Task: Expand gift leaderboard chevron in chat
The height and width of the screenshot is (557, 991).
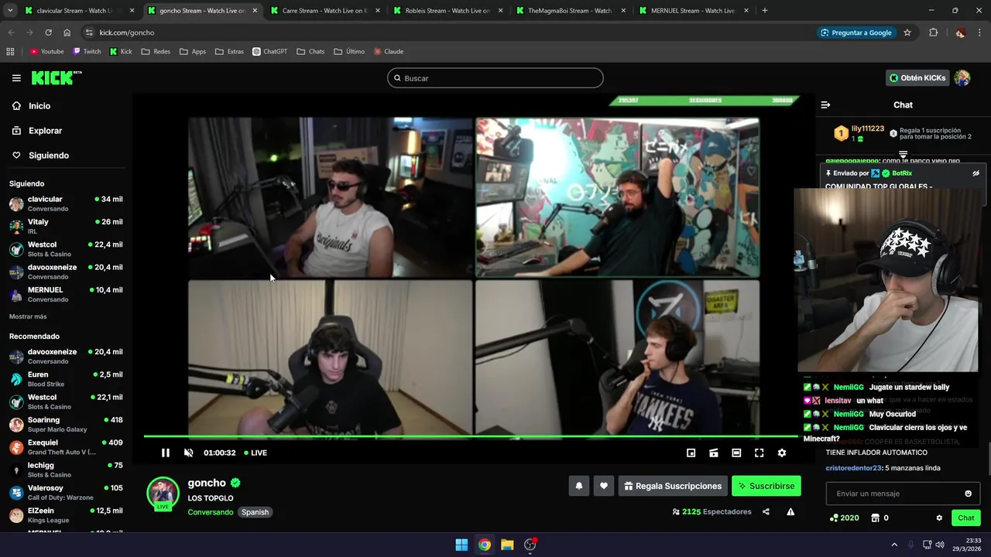Action: coord(903,155)
